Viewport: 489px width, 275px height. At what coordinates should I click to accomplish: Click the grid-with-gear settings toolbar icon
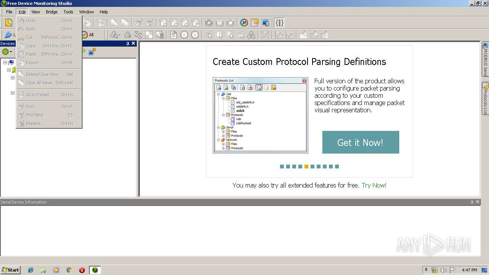click(x=255, y=23)
